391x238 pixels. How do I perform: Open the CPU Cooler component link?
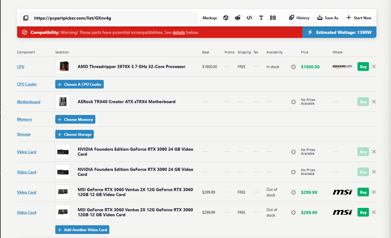[27, 84]
